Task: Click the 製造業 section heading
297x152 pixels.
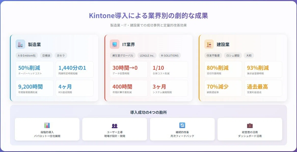Action: click(x=34, y=45)
